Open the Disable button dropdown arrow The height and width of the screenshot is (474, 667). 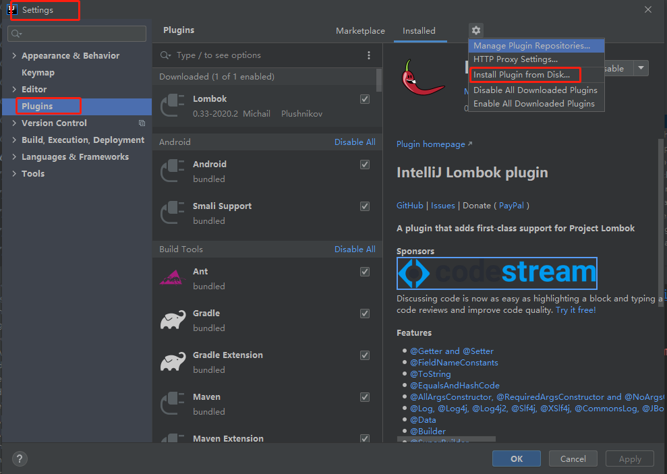[641, 68]
